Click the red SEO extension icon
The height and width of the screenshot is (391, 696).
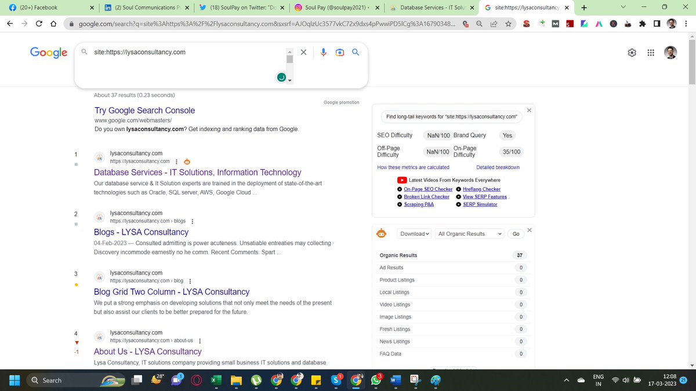click(527, 24)
